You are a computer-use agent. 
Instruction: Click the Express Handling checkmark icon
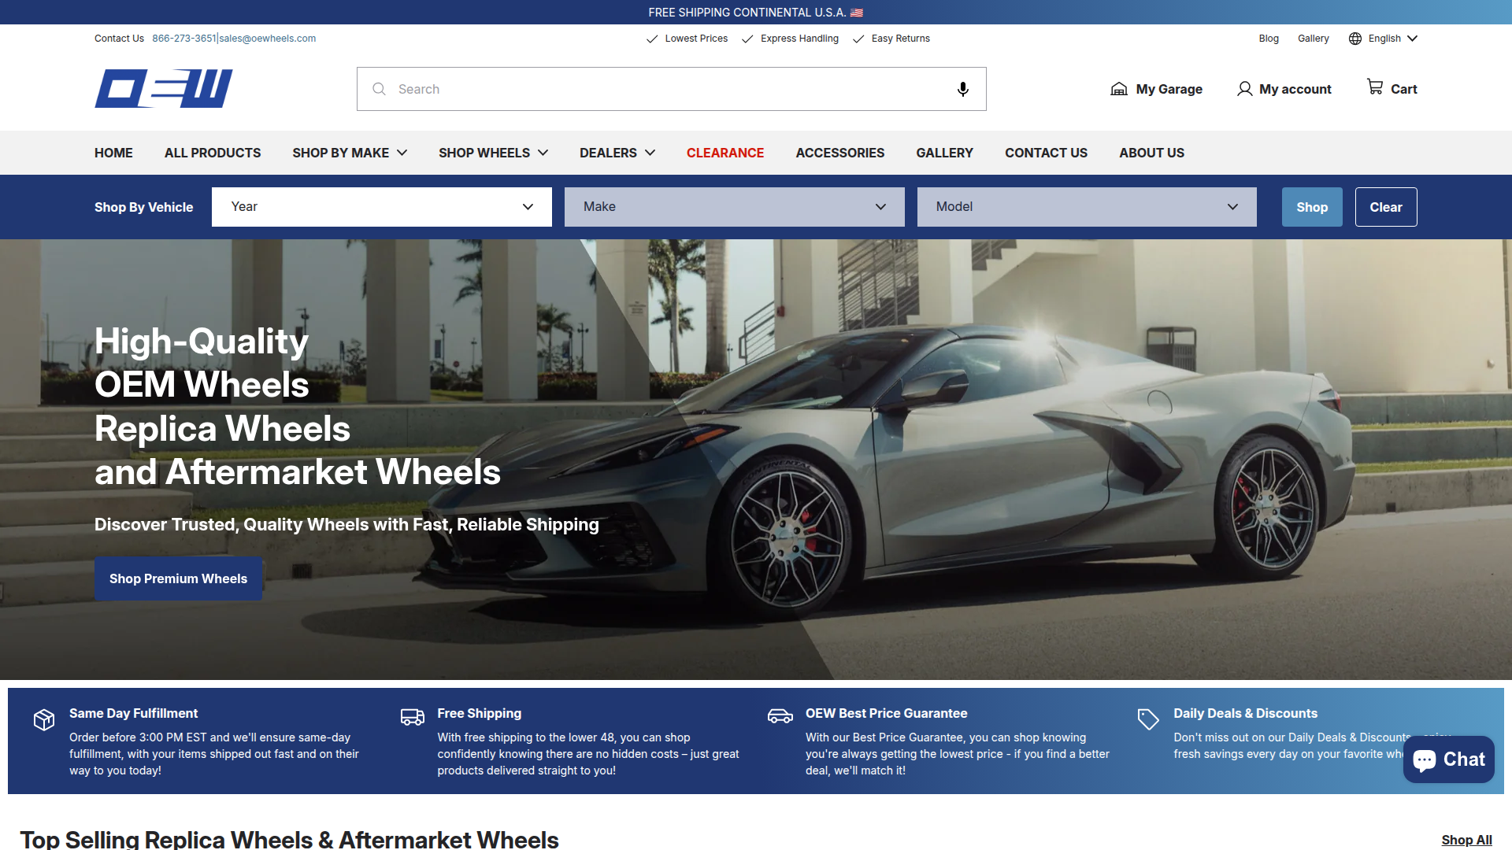coord(747,39)
